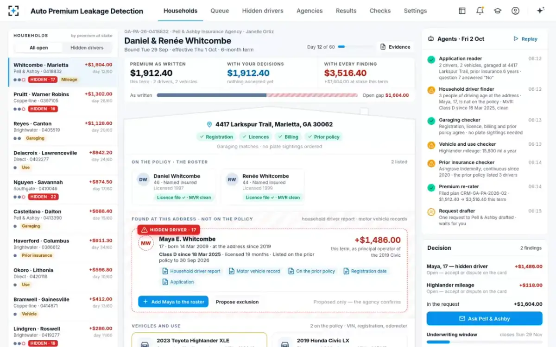Go to the Results tab
This screenshot has height=347, width=556.
click(x=346, y=11)
